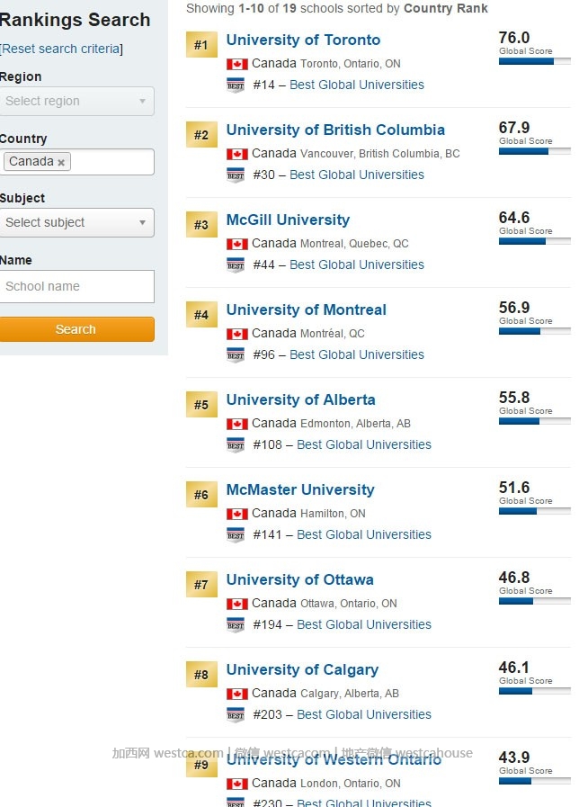This screenshot has width=579, height=807.
Task: Click Reset search criteria link
Action: (x=62, y=49)
